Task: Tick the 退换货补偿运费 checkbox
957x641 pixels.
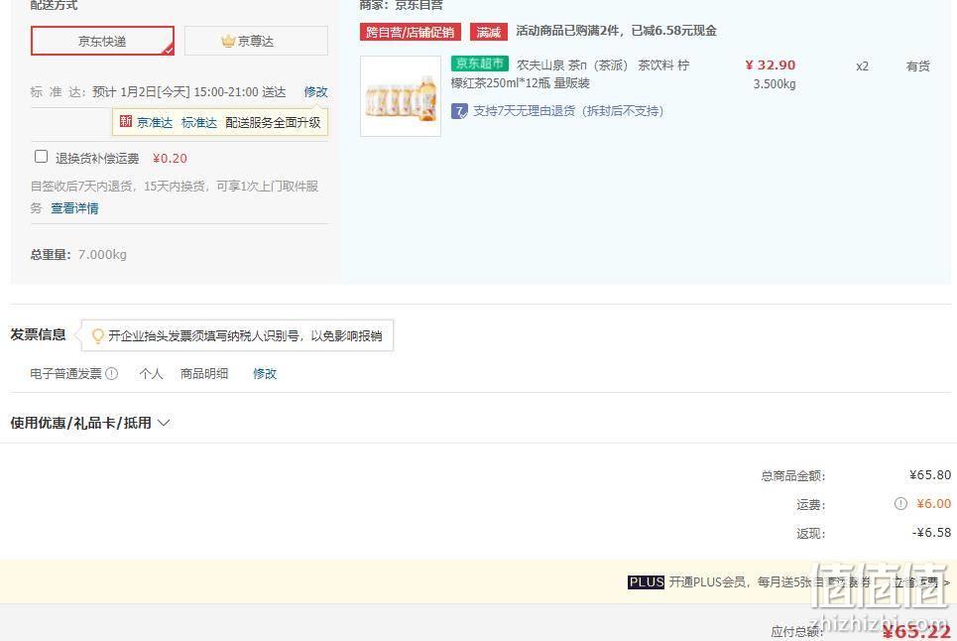Action: coord(41,157)
